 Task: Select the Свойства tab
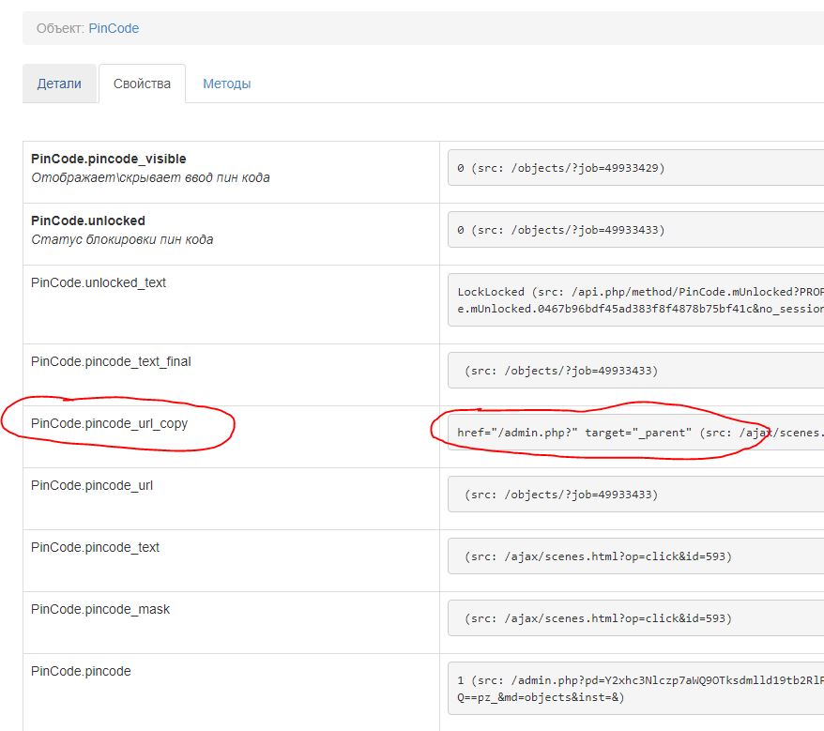[x=142, y=84]
